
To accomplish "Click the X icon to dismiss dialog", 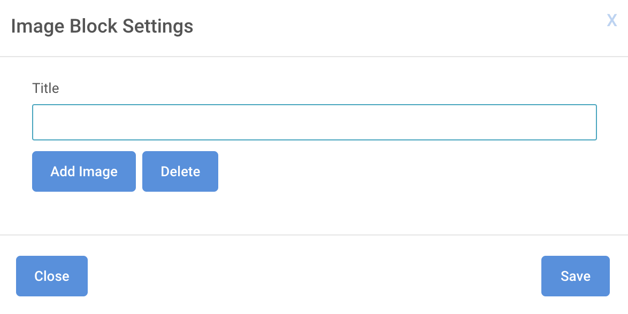I will click(x=611, y=20).
